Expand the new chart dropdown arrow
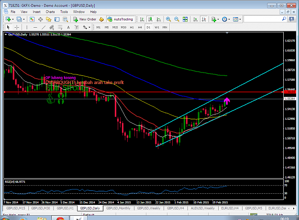The height and width of the screenshot is (220, 299). tap(13, 20)
